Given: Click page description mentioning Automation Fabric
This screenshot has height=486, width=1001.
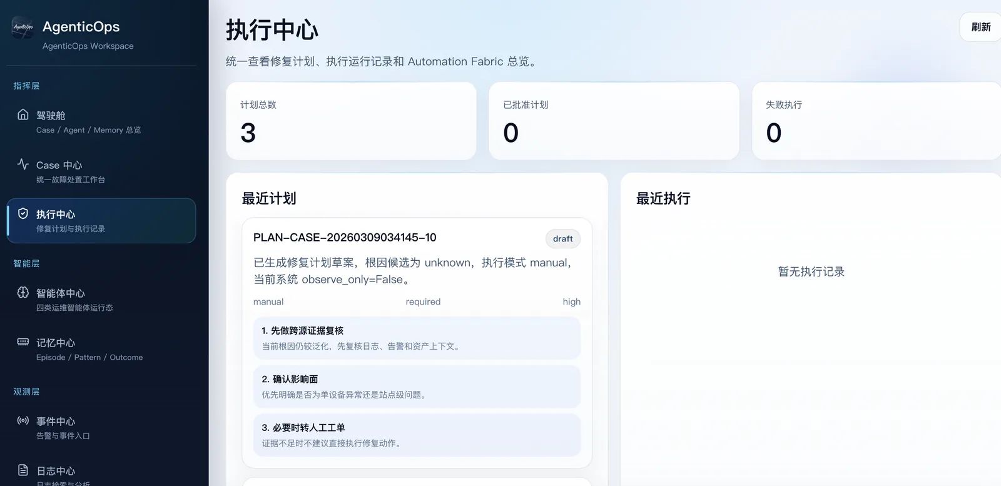Looking at the screenshot, I should (382, 61).
